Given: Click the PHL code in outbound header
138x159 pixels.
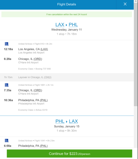Looking at the screenshot, I should (73, 25).
